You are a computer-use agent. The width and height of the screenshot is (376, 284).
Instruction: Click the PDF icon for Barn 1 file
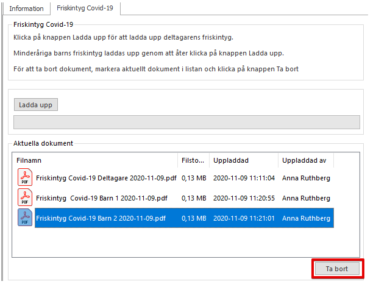coord(25,197)
